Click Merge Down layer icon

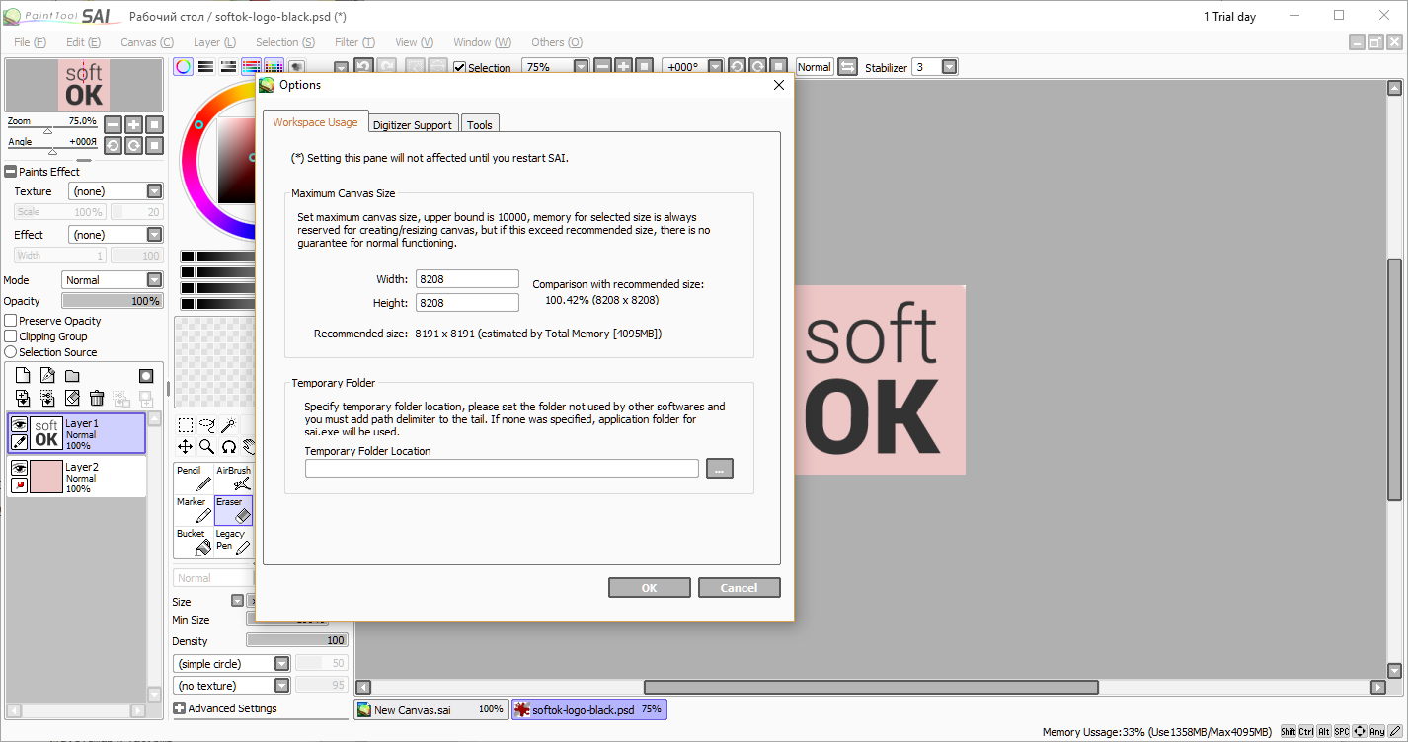coord(47,398)
